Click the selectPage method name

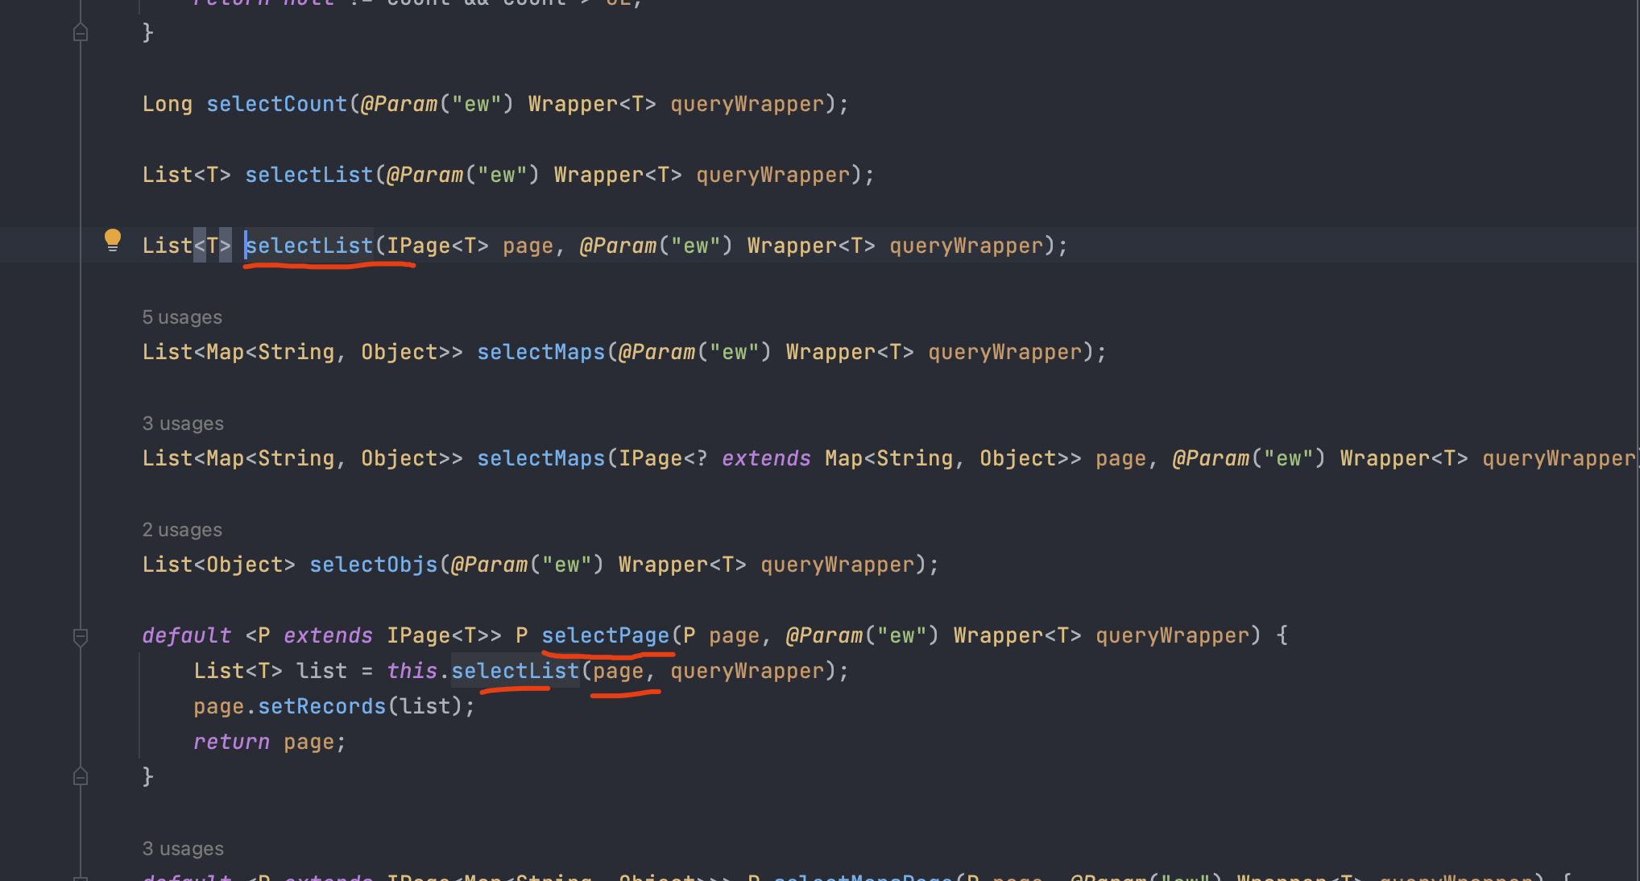[x=605, y=636]
